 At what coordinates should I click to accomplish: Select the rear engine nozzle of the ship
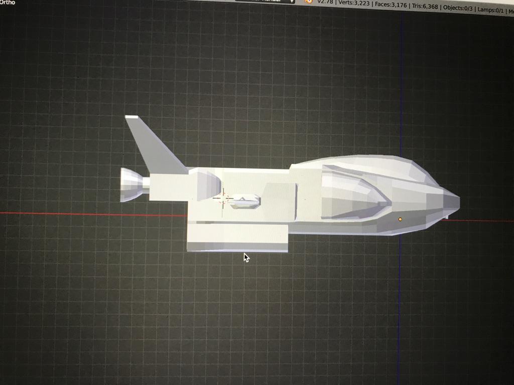pos(132,184)
